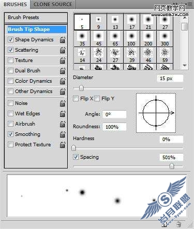Toggle lock icon for Wet Edges
This screenshot has height=229, width=194.
click(63, 114)
